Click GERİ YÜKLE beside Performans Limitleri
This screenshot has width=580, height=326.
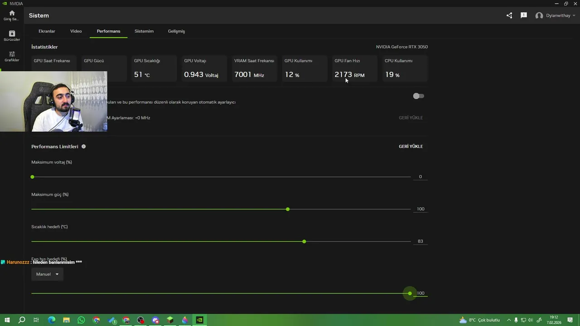click(411, 146)
